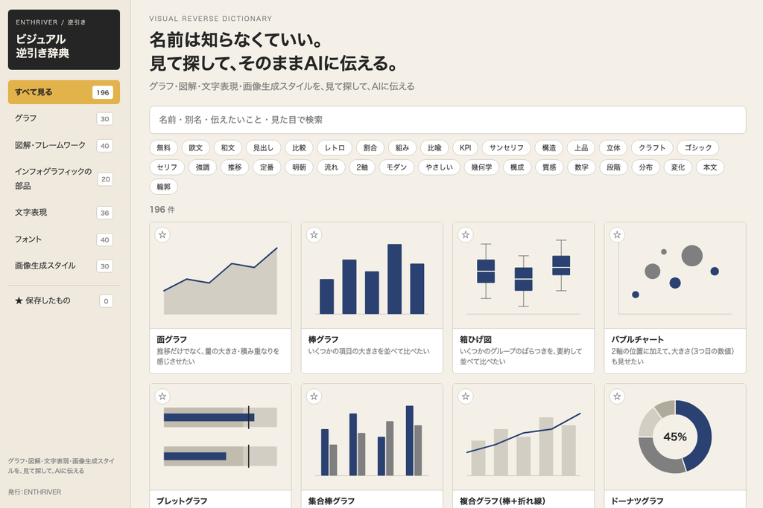Filter by the 比喩 tag

pyautogui.click(x=434, y=148)
